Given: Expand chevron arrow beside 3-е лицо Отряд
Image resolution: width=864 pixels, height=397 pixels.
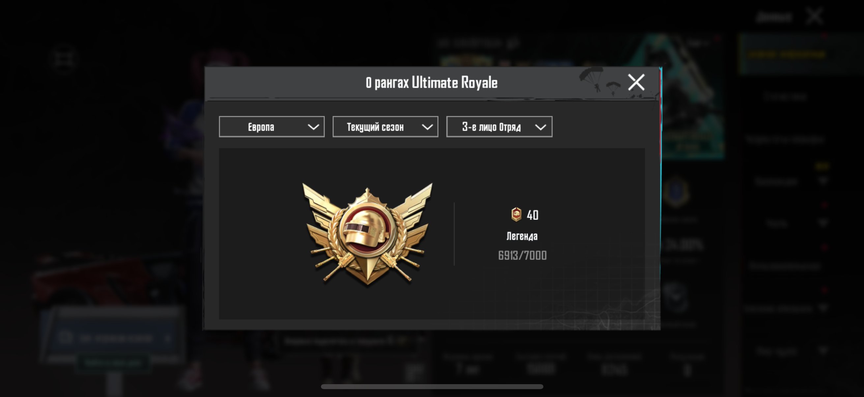Looking at the screenshot, I should pos(540,127).
